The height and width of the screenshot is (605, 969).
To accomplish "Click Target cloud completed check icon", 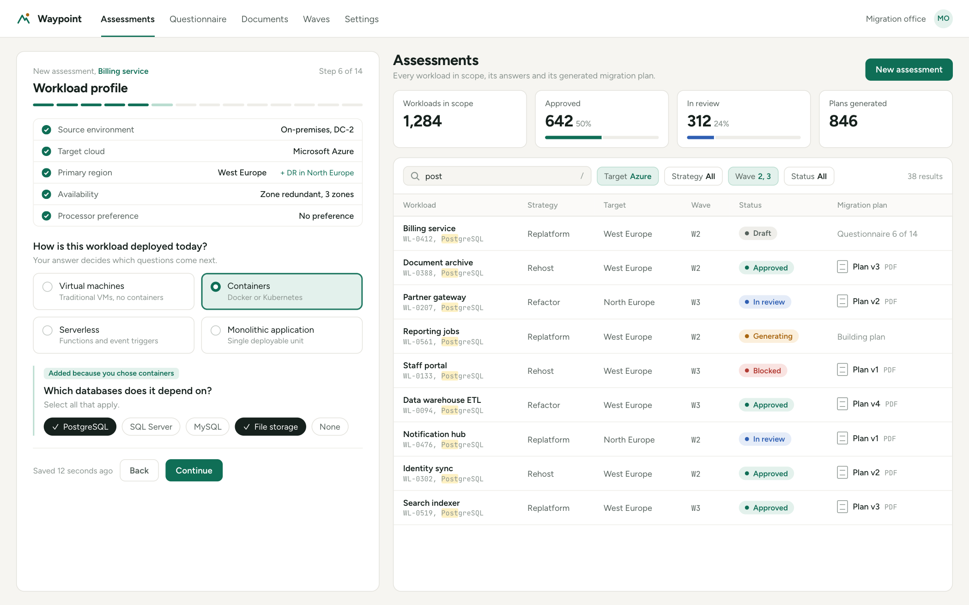I will [x=46, y=151].
